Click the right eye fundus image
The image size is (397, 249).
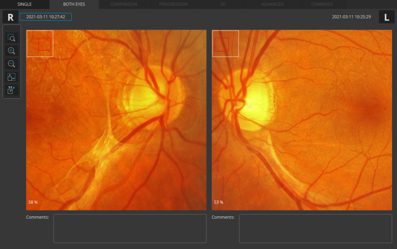click(116, 120)
